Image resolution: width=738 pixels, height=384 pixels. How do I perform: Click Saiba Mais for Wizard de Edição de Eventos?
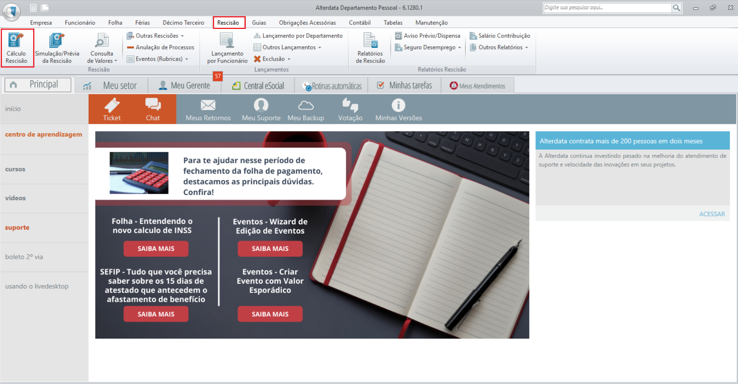[270, 249]
